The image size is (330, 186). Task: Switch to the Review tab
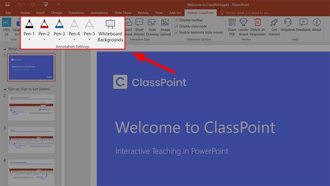point(143,13)
